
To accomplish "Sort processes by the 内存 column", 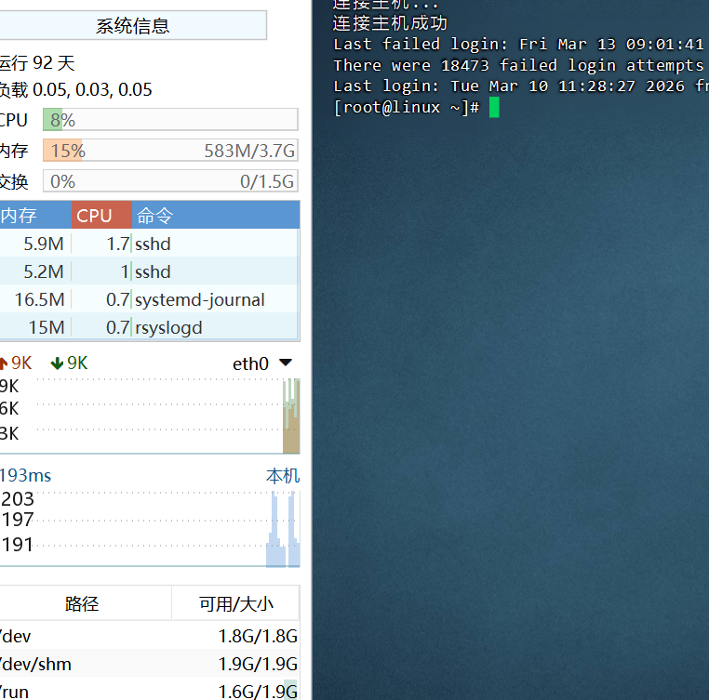I will 19,216.
